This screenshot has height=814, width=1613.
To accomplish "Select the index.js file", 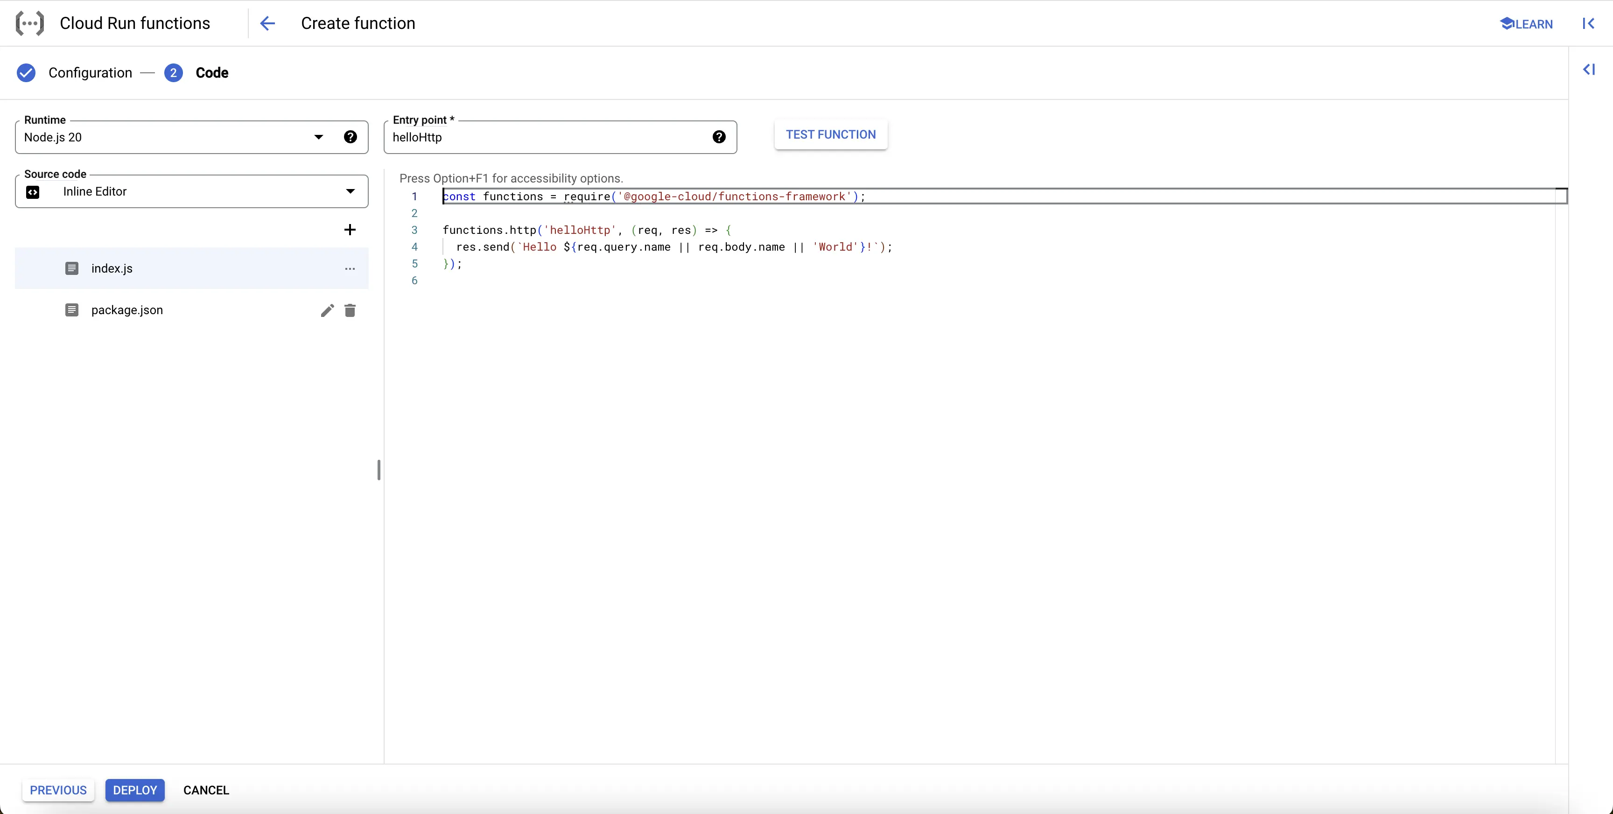I will (192, 268).
